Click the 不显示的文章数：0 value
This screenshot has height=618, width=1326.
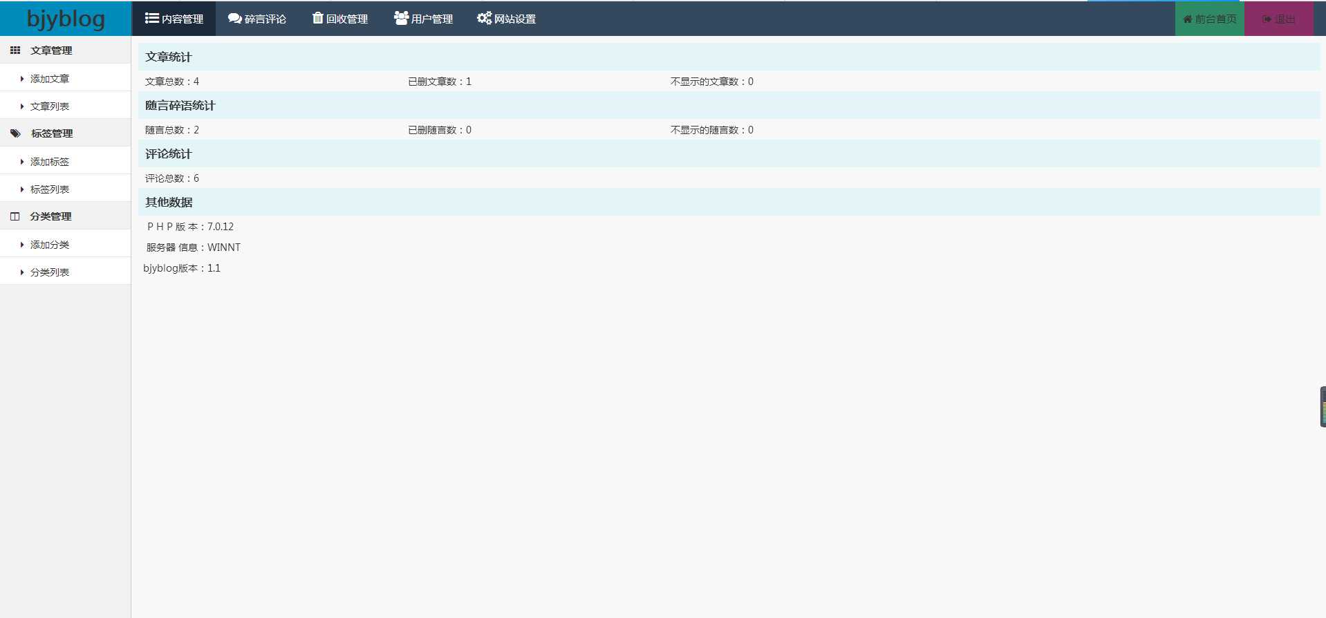click(x=712, y=82)
